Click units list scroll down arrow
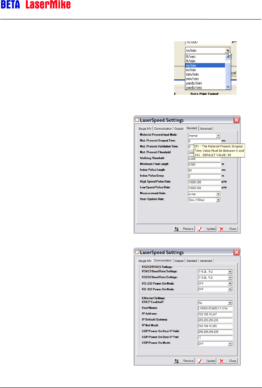Screen dimensions: 262x388 [x=228, y=87]
